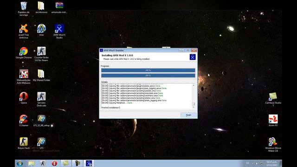The image size is (297, 167).
Task: Select the CCleaner desktop icon
Action: (x=24, y=121)
